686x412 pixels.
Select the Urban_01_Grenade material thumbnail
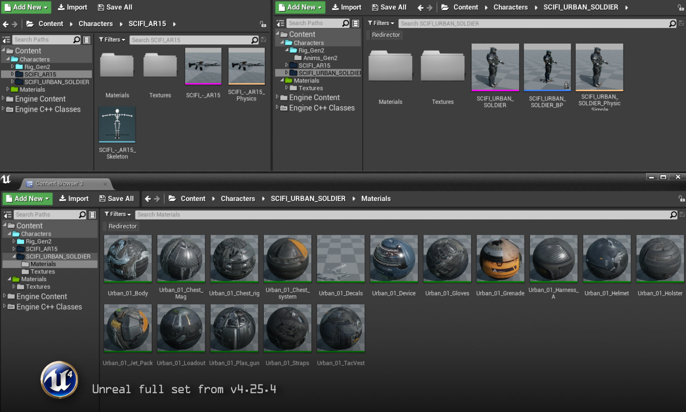pyautogui.click(x=500, y=259)
